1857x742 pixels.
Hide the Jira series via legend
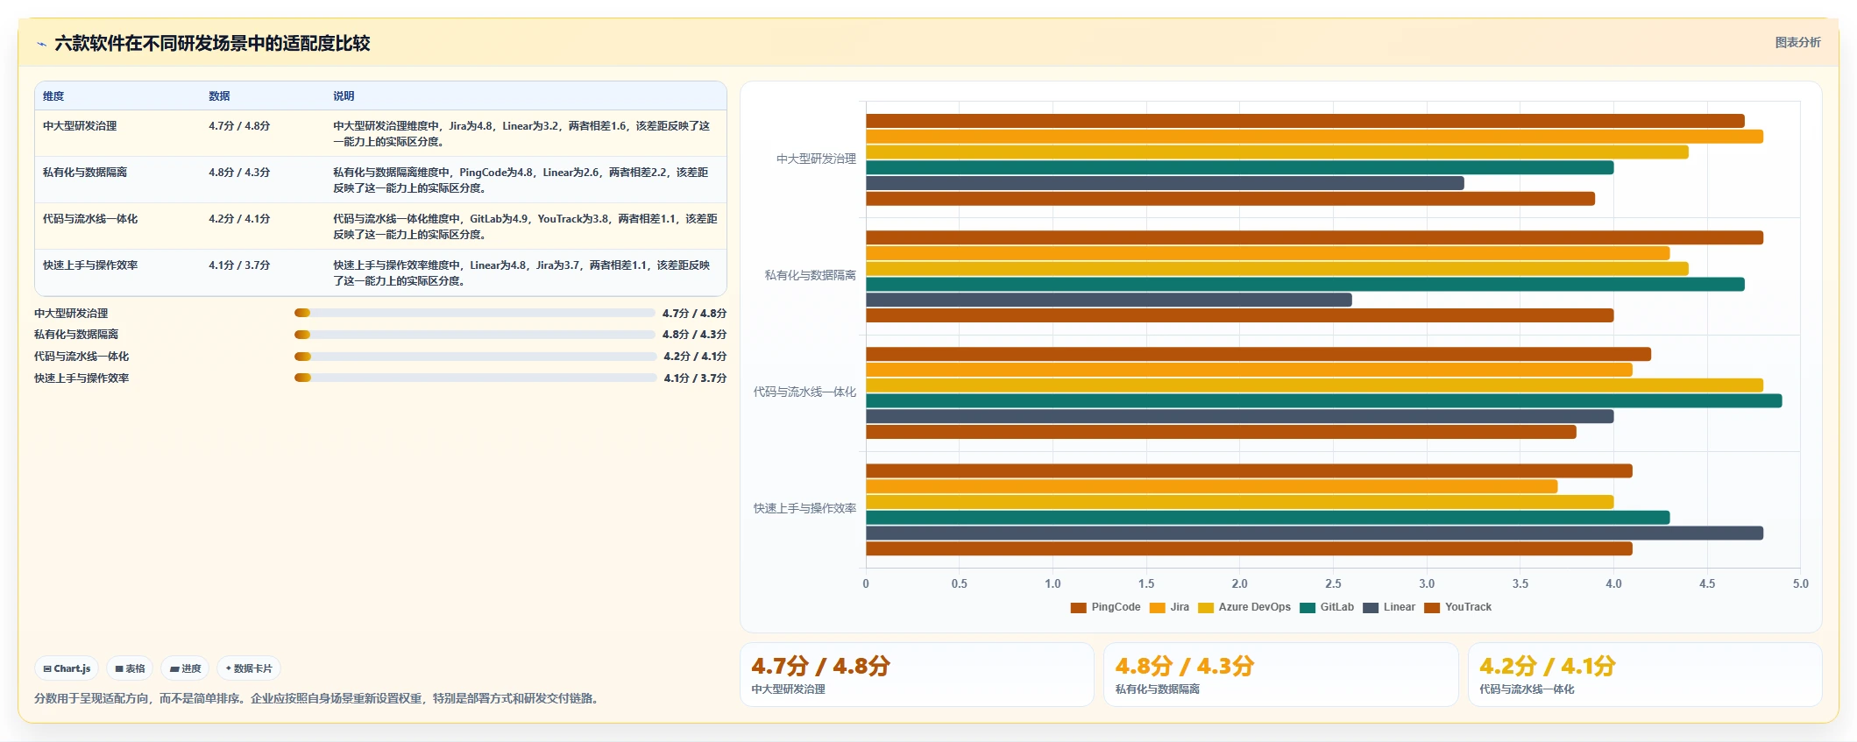pyautogui.click(x=1169, y=607)
